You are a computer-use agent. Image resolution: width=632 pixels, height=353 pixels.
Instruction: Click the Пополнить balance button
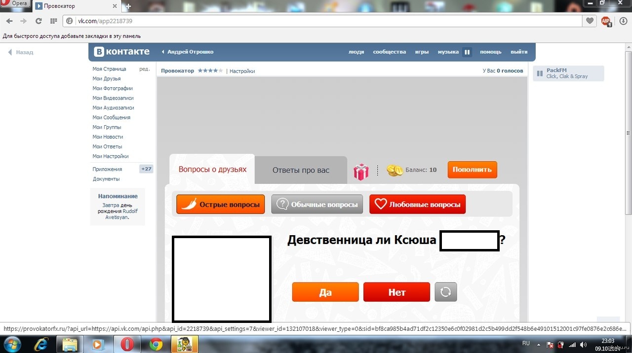pos(472,170)
